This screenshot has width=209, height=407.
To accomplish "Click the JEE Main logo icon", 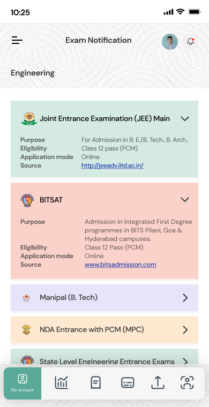I will coord(29,119).
